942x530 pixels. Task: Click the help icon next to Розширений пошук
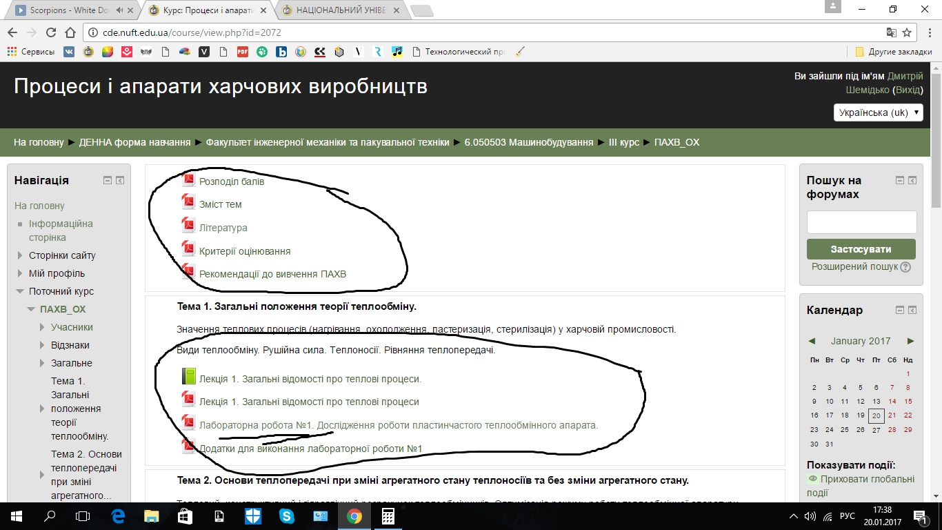pyautogui.click(x=905, y=267)
